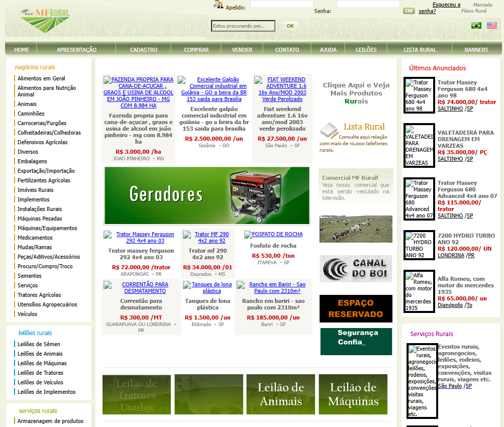Click the 7200 Hydro Turbo ano 92 thumbnail
Image resolution: width=504 pixels, height=427 pixels.
419,245
